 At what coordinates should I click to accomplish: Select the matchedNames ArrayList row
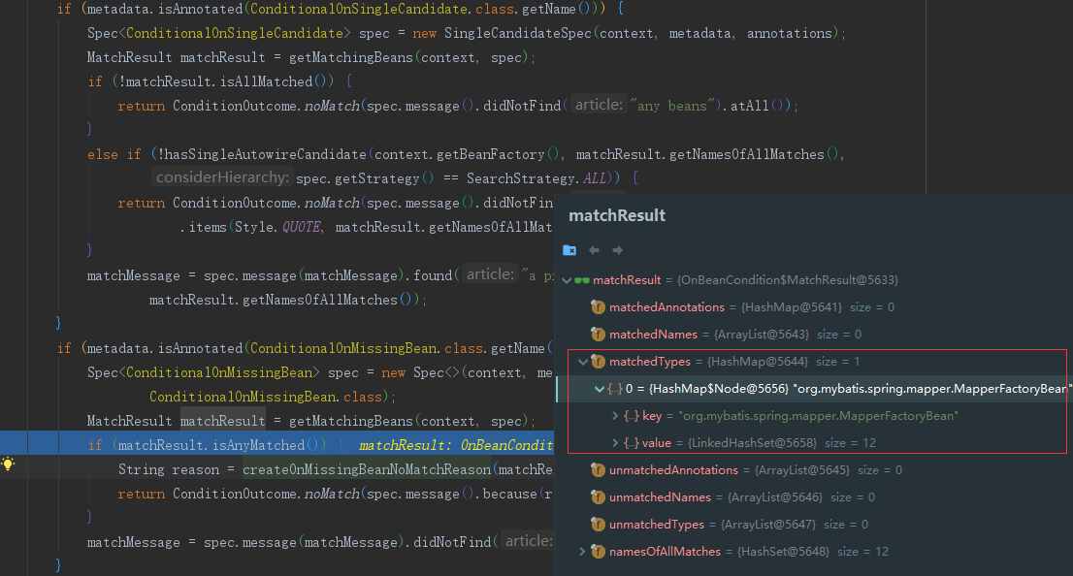tap(814, 335)
